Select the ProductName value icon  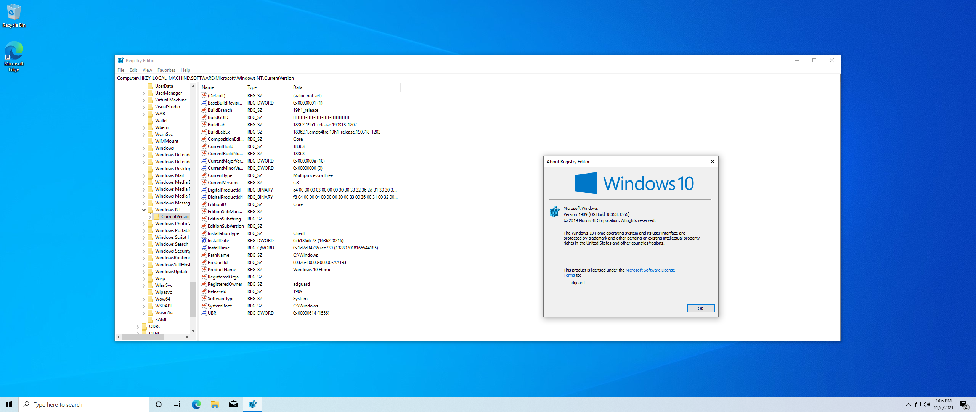204,269
